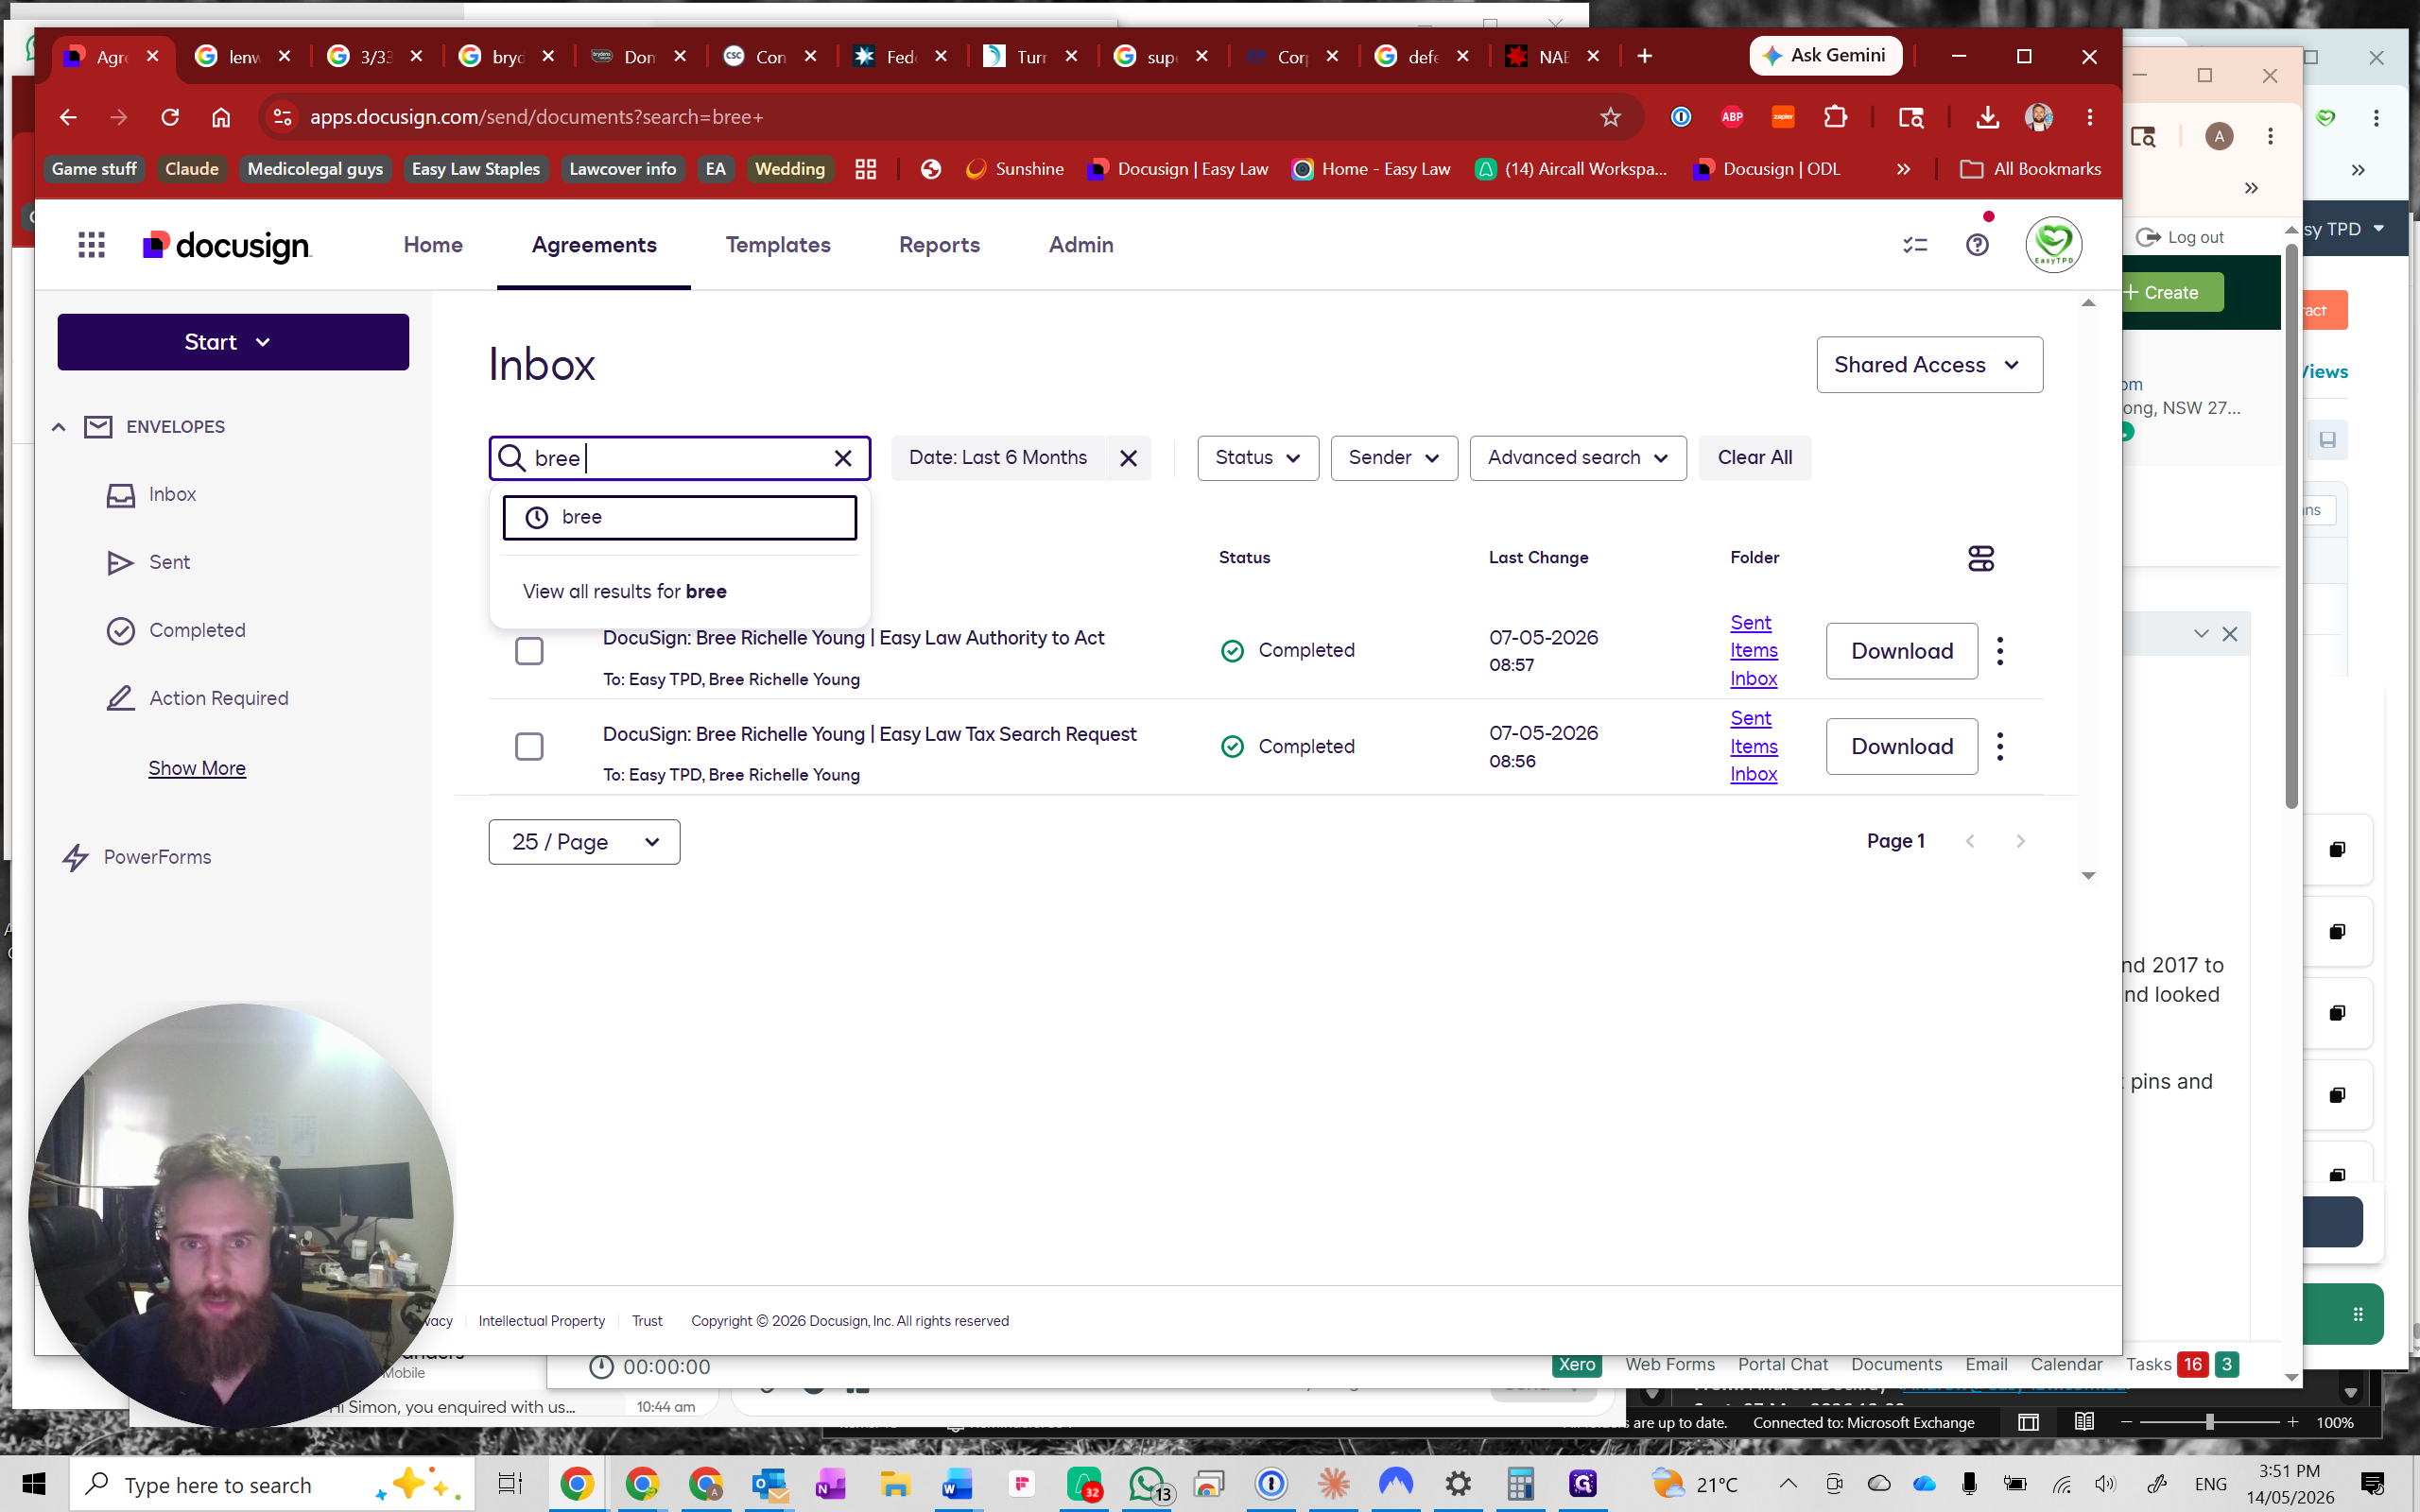Open the Admin tab
The height and width of the screenshot is (1512, 2420).
(1081, 245)
